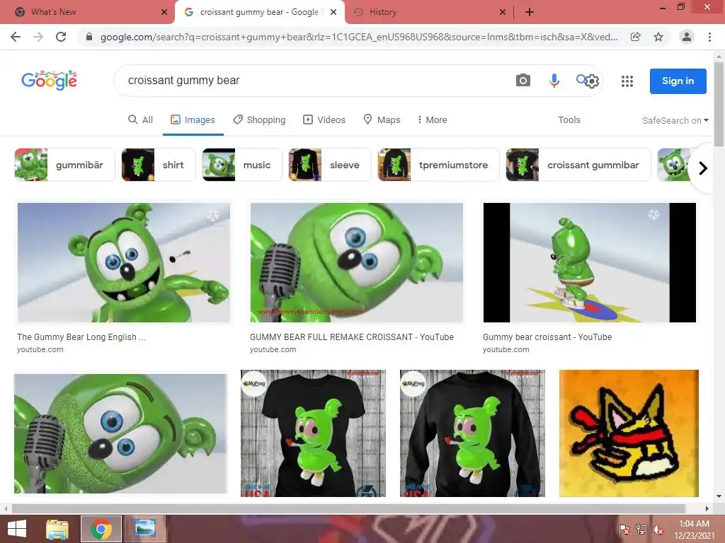Open the share page icon in address bar
The width and height of the screenshot is (725, 543).
pyautogui.click(x=636, y=37)
